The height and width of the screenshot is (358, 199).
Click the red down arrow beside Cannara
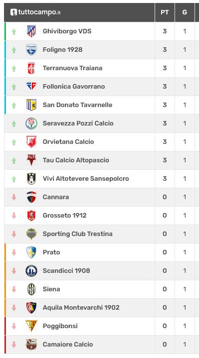click(14, 197)
